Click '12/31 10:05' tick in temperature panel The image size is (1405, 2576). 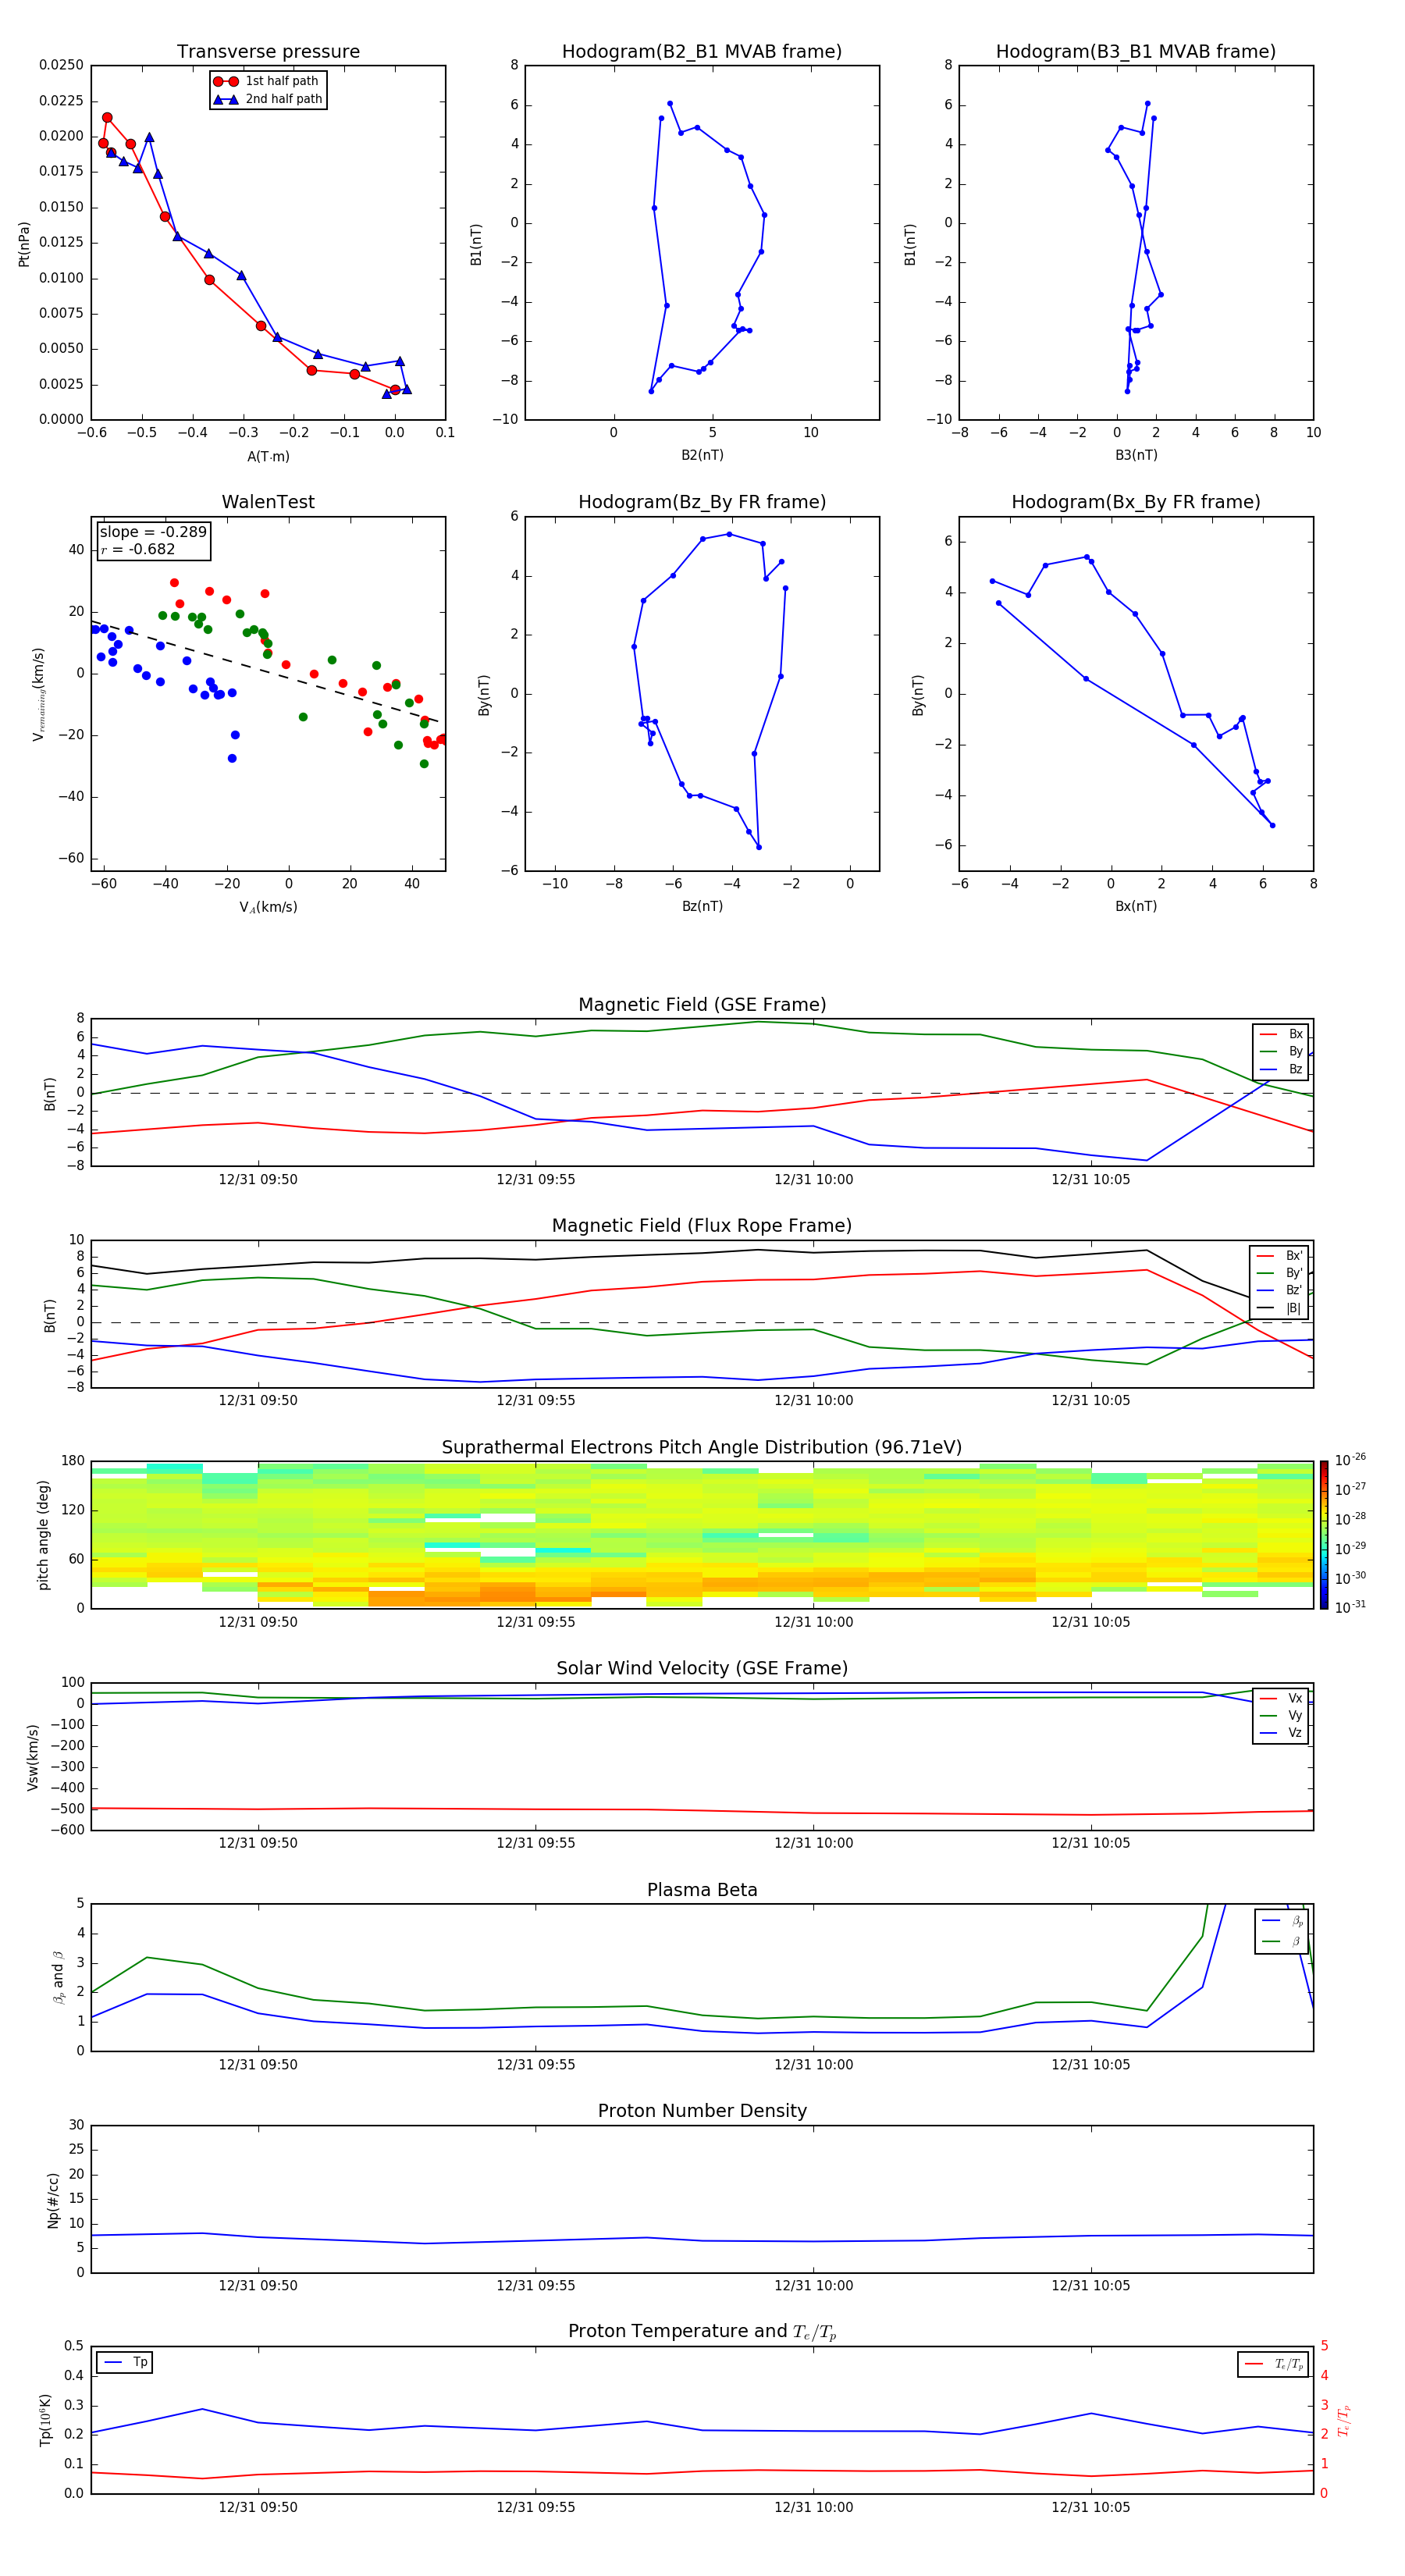coord(1091,2507)
